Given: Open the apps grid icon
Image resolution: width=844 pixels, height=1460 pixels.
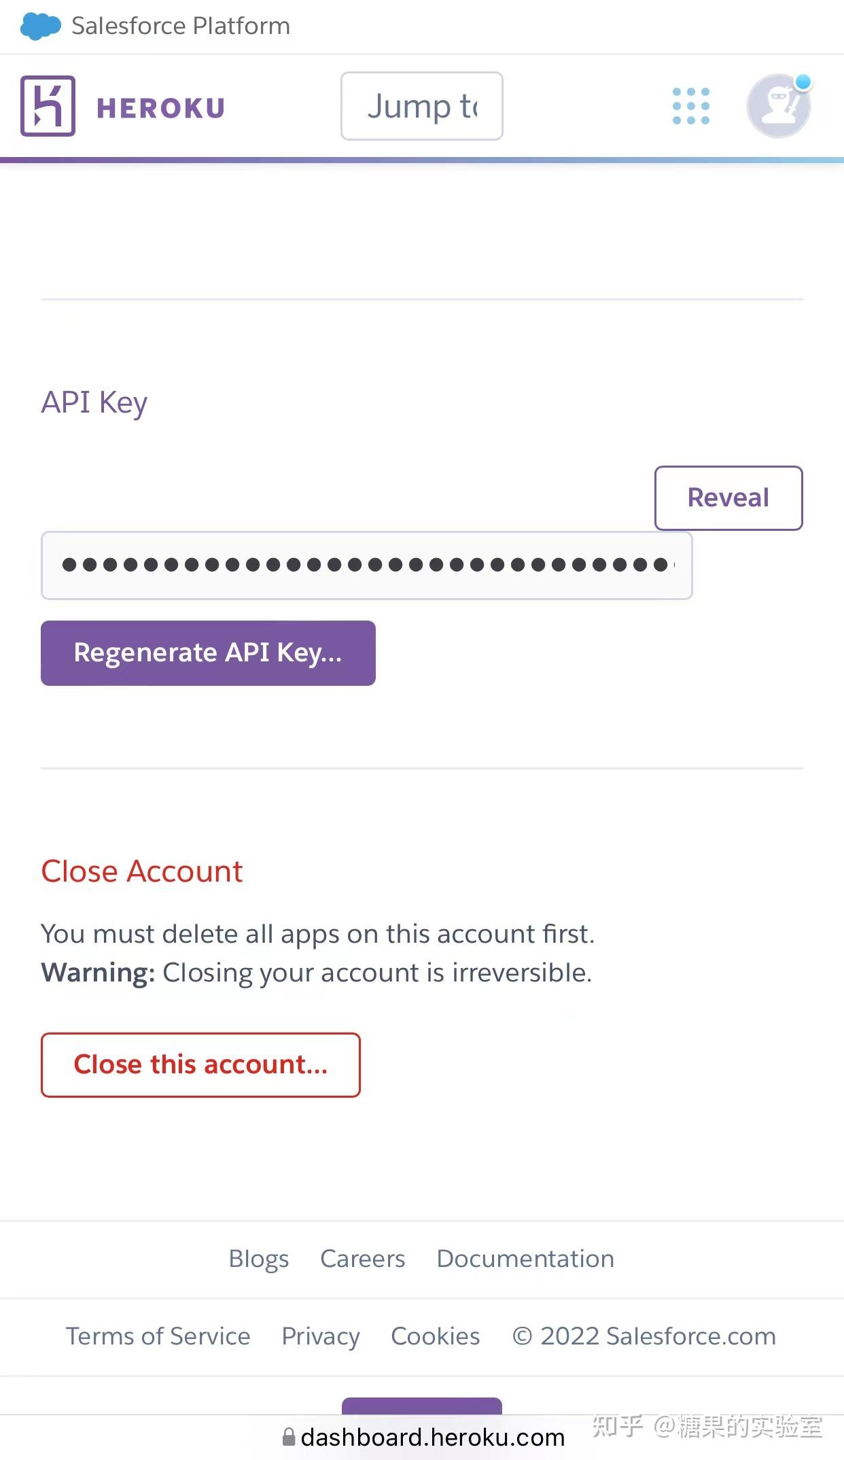Looking at the screenshot, I should (x=689, y=107).
